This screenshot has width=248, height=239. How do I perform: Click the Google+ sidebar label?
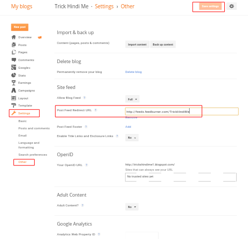click(x=24, y=68)
